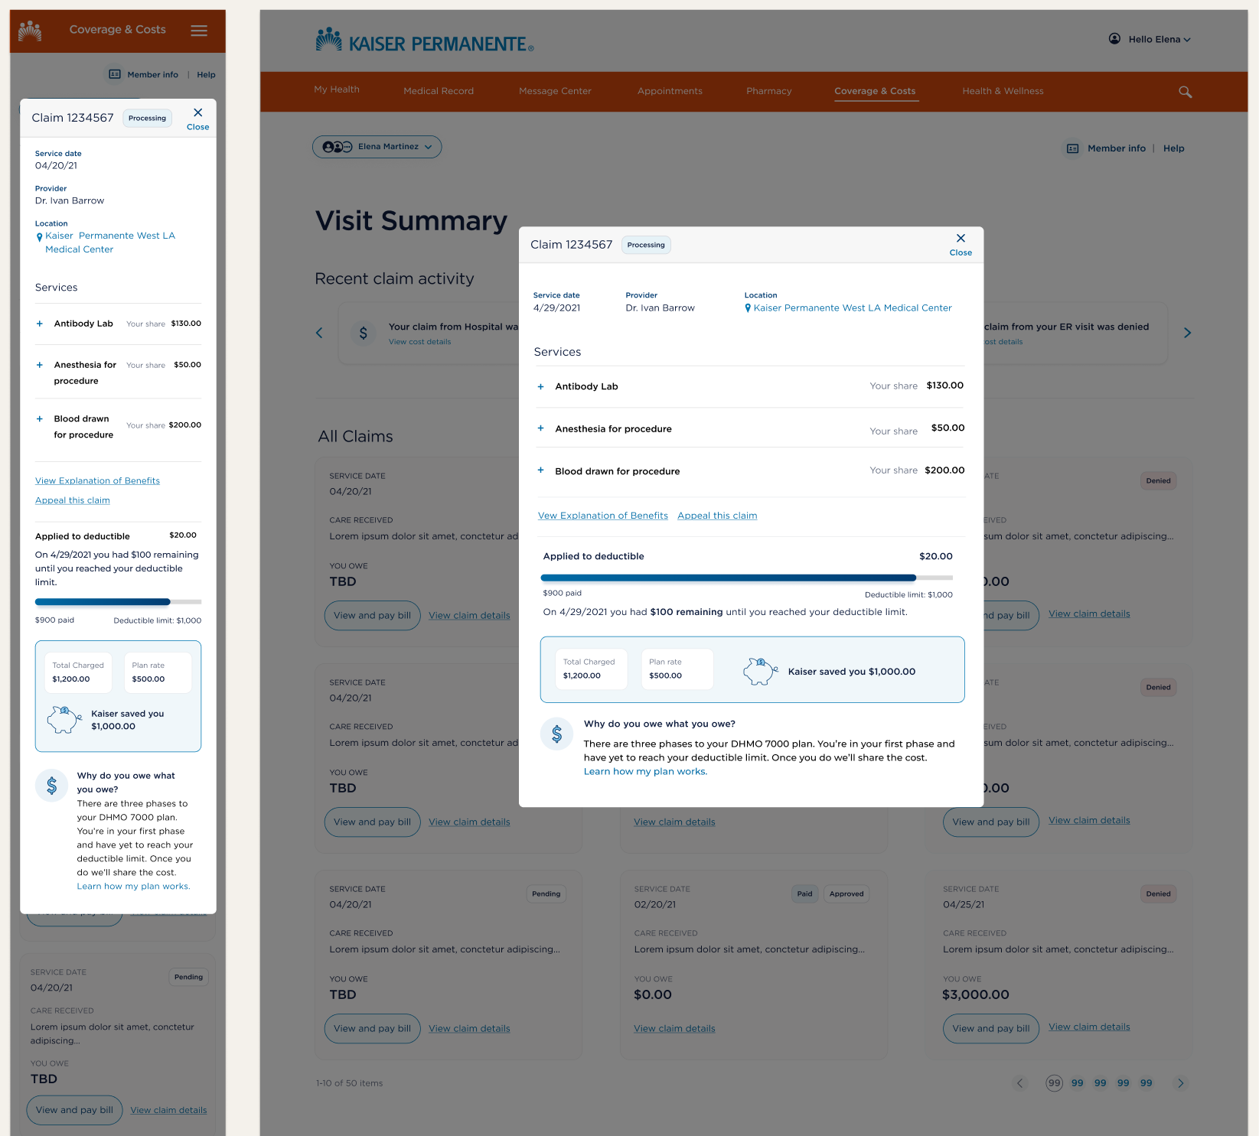Click the dollar icon in recent claim activity card
Image resolution: width=1259 pixels, height=1136 pixels.
tap(364, 333)
